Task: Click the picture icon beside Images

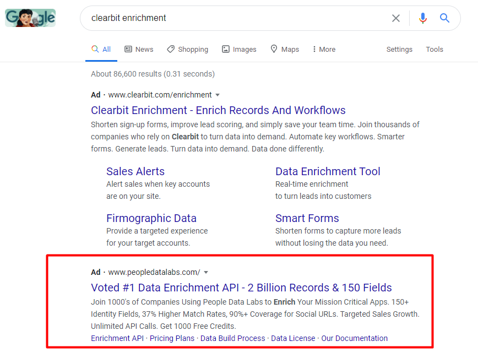Action: pos(226,49)
